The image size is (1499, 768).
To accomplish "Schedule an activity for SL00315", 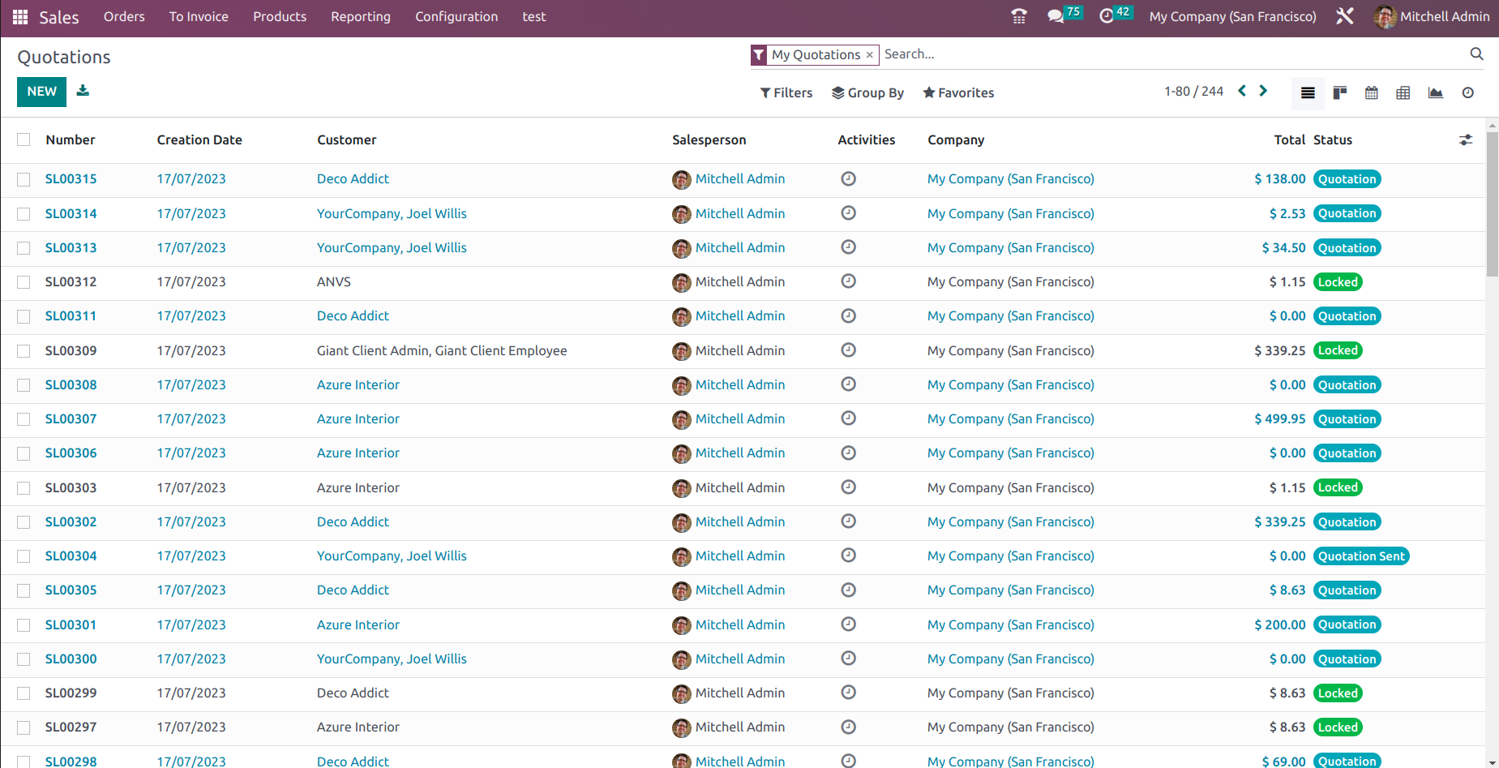I will pos(848,179).
